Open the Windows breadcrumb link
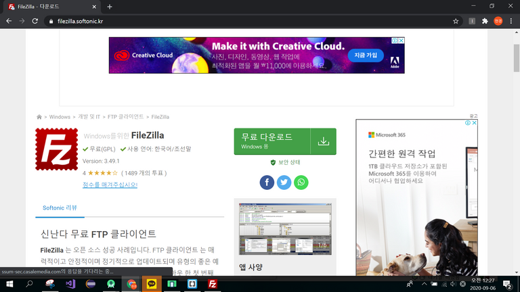 tap(60, 117)
